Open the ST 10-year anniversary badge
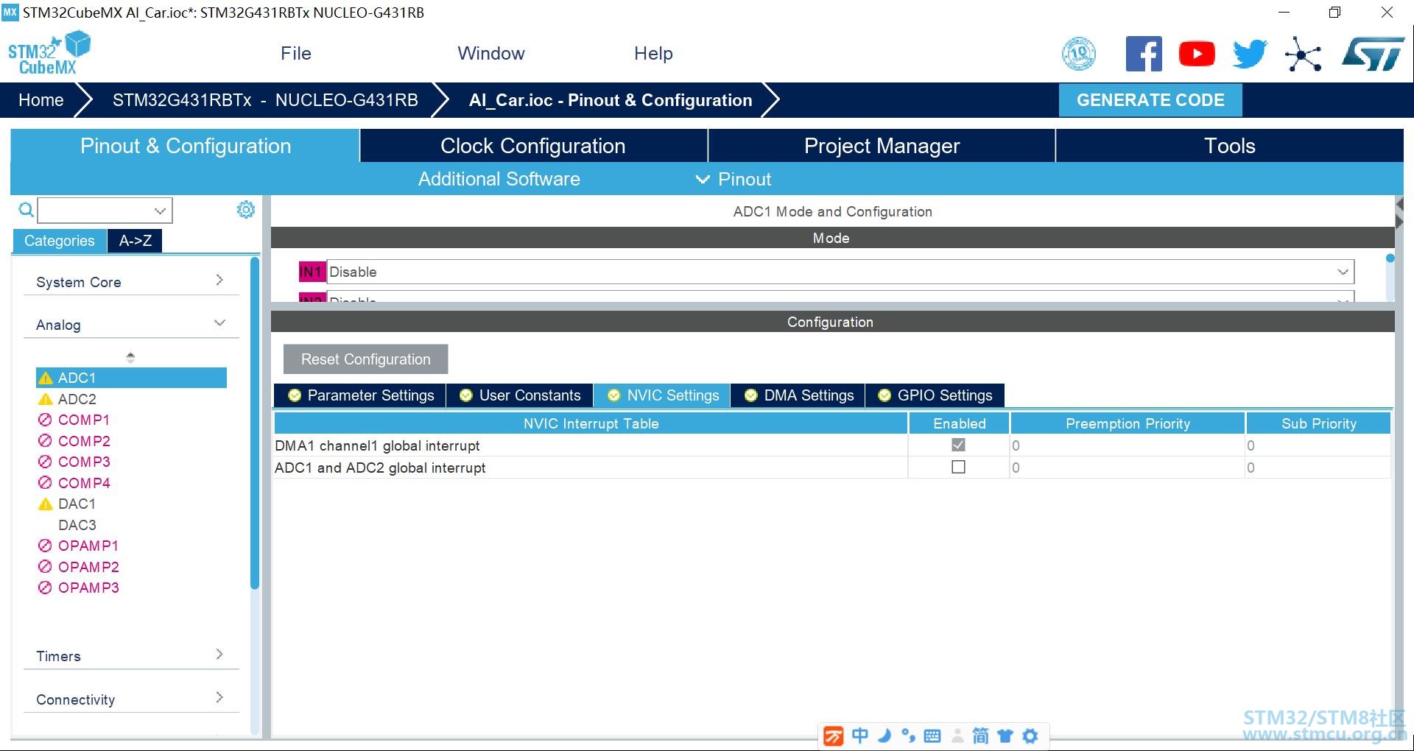This screenshot has height=751, width=1414. click(x=1079, y=54)
